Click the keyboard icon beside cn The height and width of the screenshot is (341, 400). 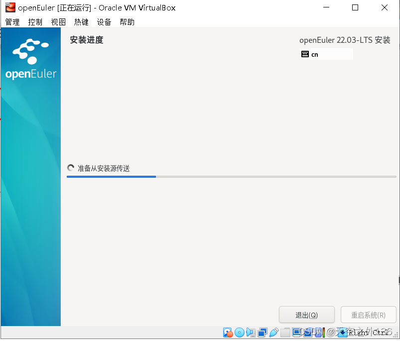(305, 54)
